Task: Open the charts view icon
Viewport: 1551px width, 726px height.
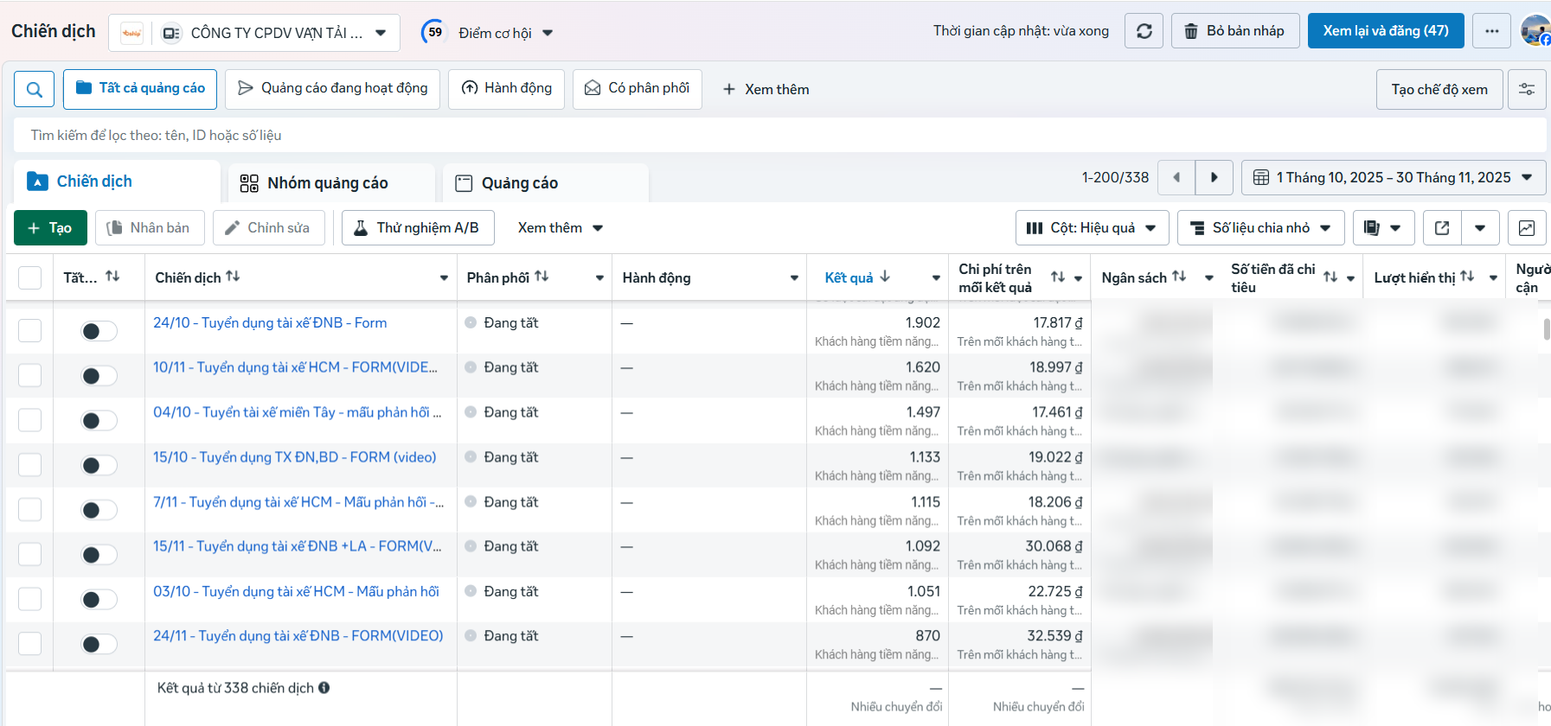Action: [x=1527, y=228]
